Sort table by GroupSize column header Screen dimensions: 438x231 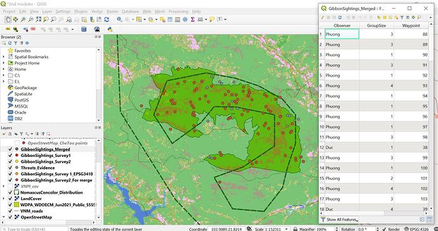(376, 25)
